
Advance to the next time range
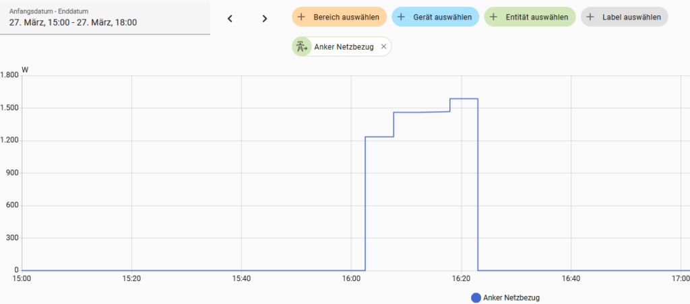click(265, 18)
